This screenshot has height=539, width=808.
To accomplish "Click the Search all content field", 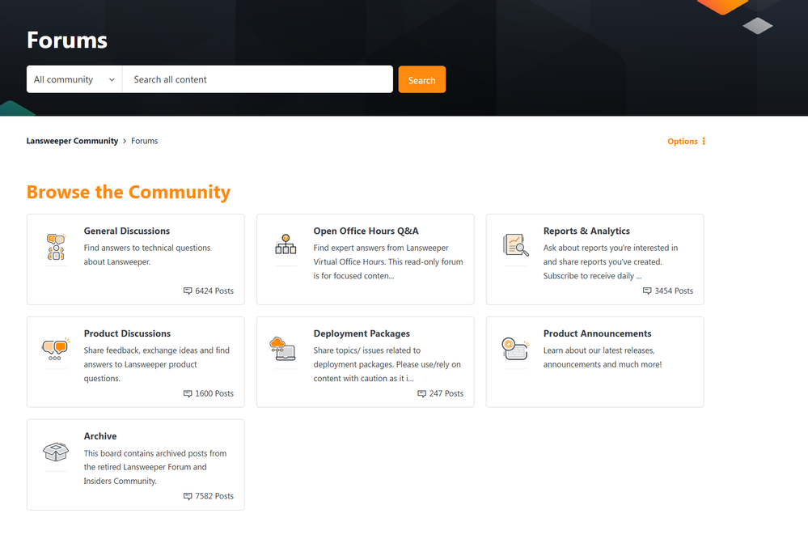I will [258, 79].
